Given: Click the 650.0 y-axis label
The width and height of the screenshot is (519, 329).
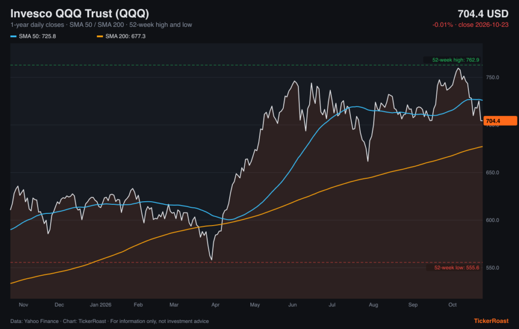Looking at the screenshot, I should coord(492,173).
